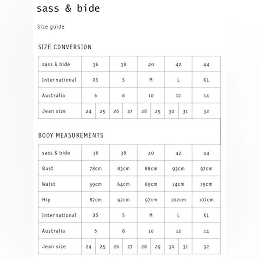
Task: Click jean size 32 in body measurements table
Action: (206, 247)
